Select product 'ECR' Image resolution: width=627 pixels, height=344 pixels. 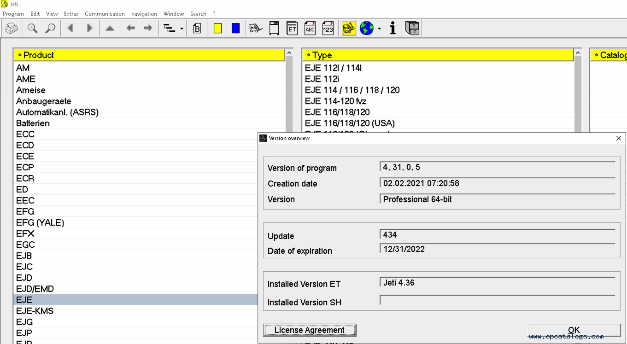click(135, 178)
